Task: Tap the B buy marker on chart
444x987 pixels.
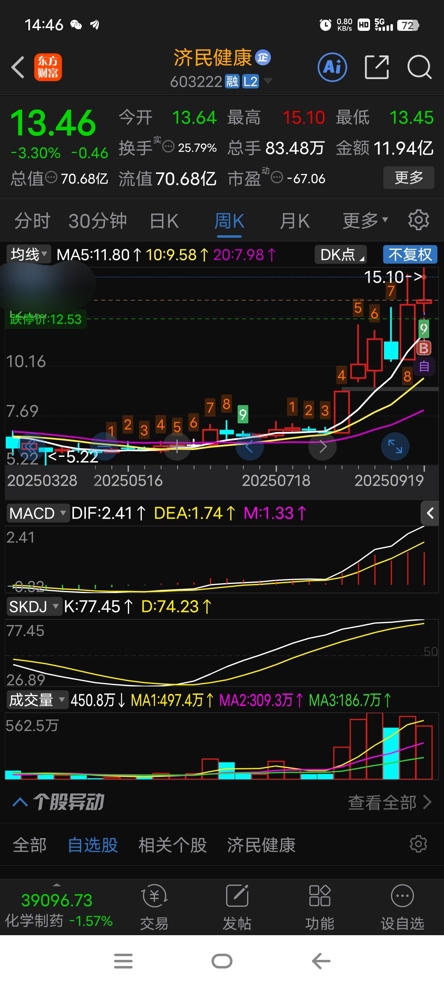Action: click(424, 348)
